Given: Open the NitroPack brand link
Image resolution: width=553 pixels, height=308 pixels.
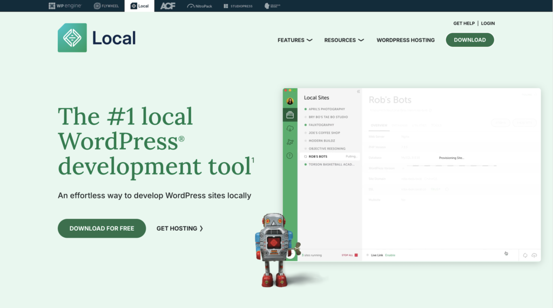Looking at the screenshot, I should click(x=199, y=6).
